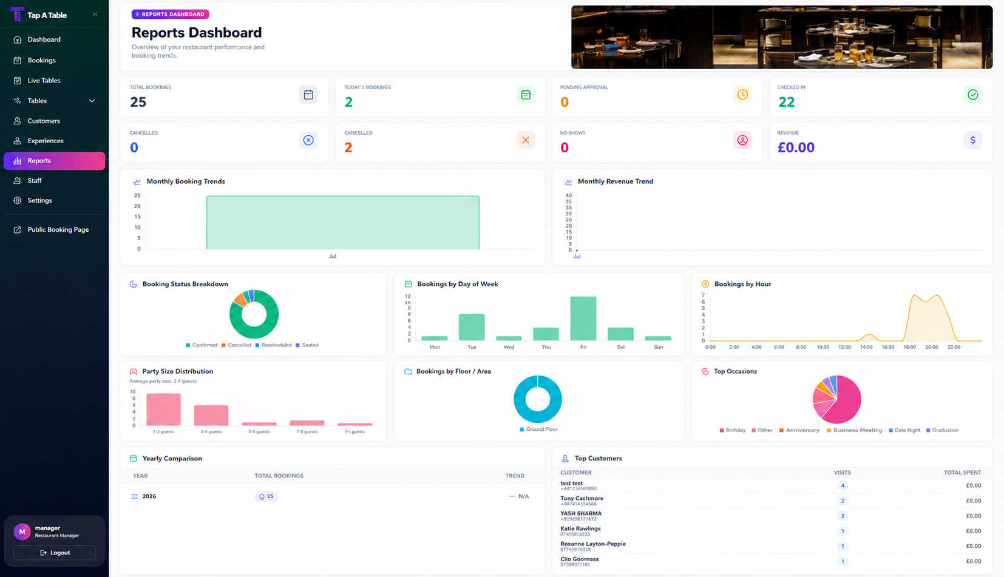This screenshot has width=1004, height=577.
Task: Click the Revenue dollar icon
Action: (973, 140)
